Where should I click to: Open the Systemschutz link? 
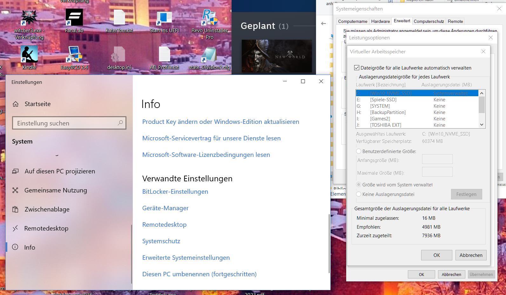pyautogui.click(x=161, y=241)
